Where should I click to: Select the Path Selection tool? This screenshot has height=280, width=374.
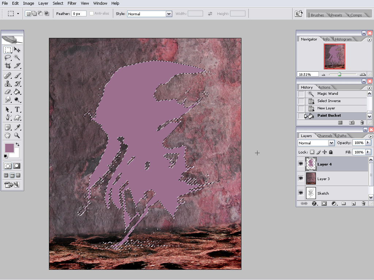[x=8, y=109]
